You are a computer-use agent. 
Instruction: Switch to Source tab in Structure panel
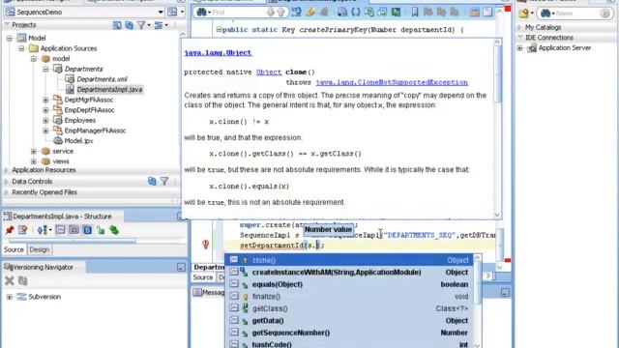click(14, 249)
